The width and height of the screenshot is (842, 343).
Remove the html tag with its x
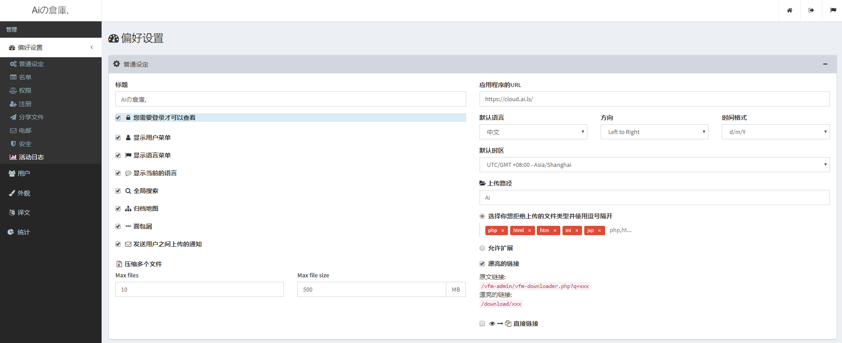(x=529, y=230)
